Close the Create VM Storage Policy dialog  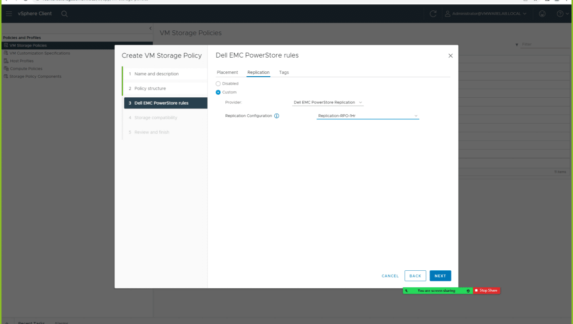click(451, 56)
